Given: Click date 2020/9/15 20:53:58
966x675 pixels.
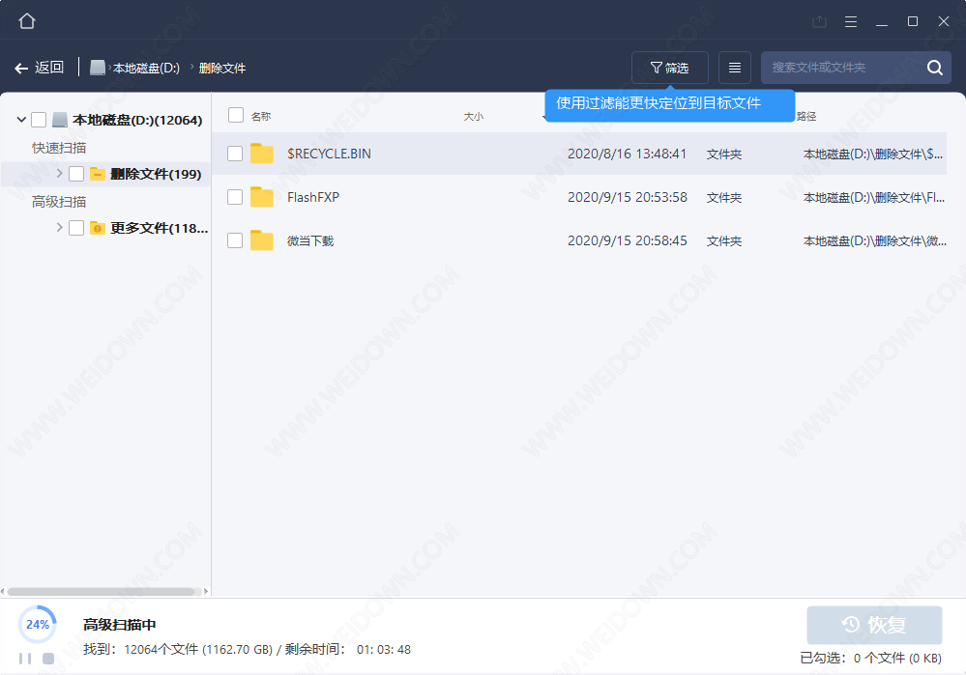Looking at the screenshot, I should (x=628, y=197).
